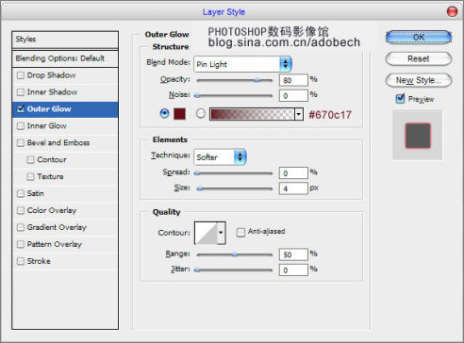Click the style preview thumbnail

tap(418, 136)
